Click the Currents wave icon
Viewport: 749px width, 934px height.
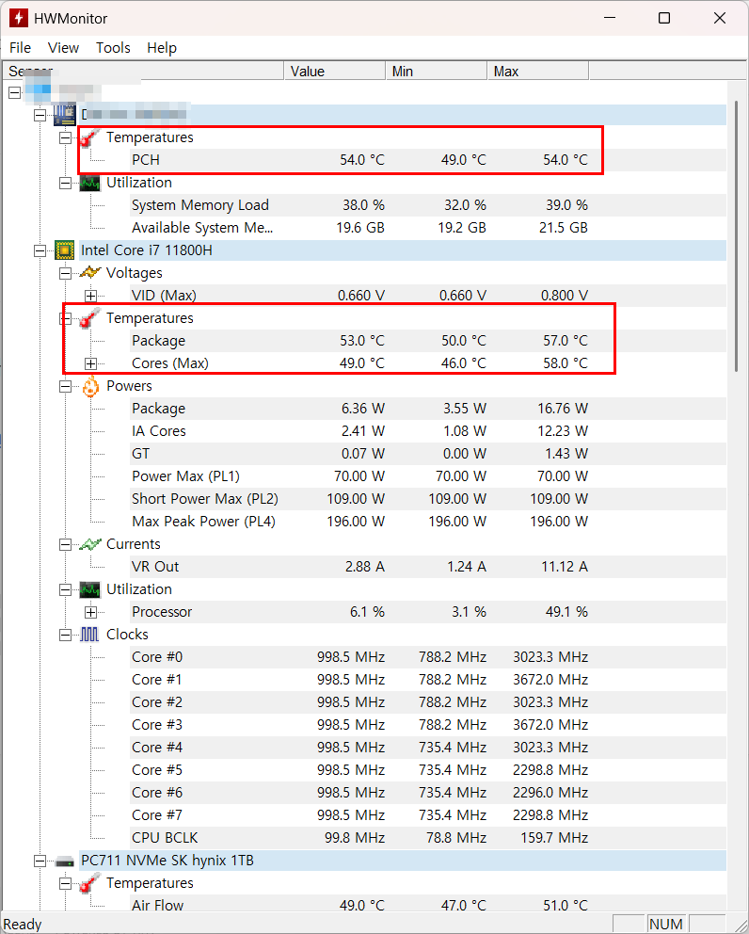click(90, 544)
